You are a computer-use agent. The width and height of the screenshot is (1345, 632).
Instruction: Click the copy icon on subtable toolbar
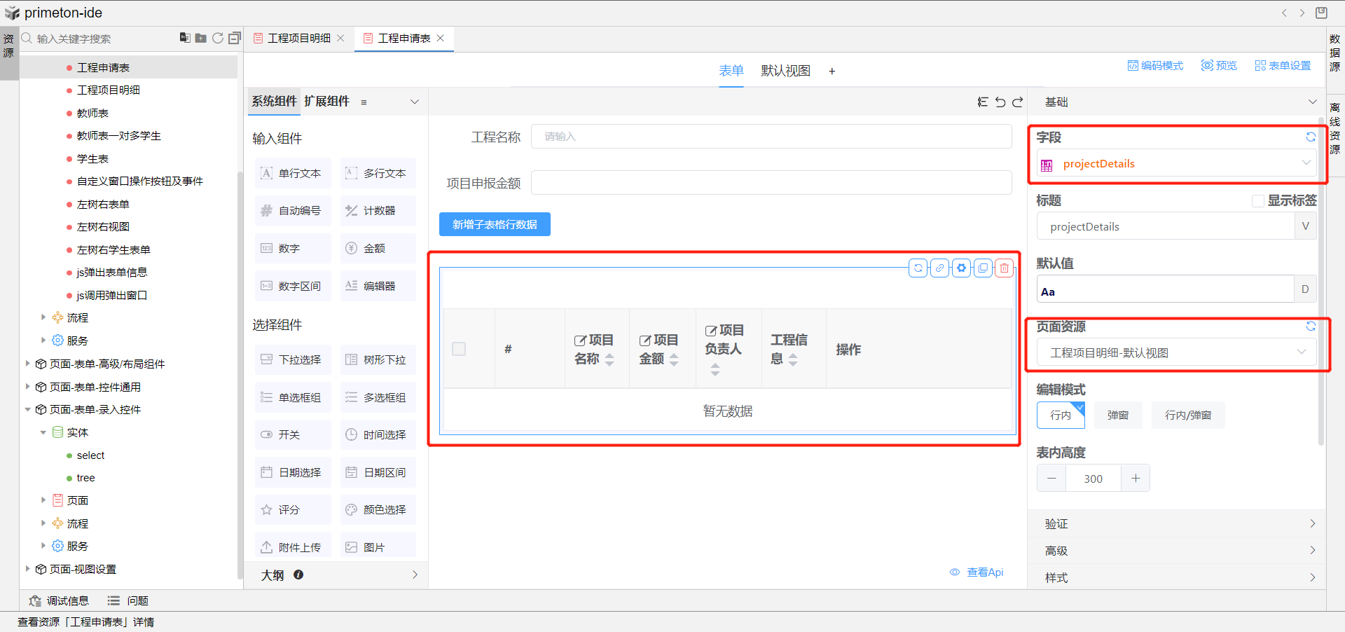click(984, 268)
